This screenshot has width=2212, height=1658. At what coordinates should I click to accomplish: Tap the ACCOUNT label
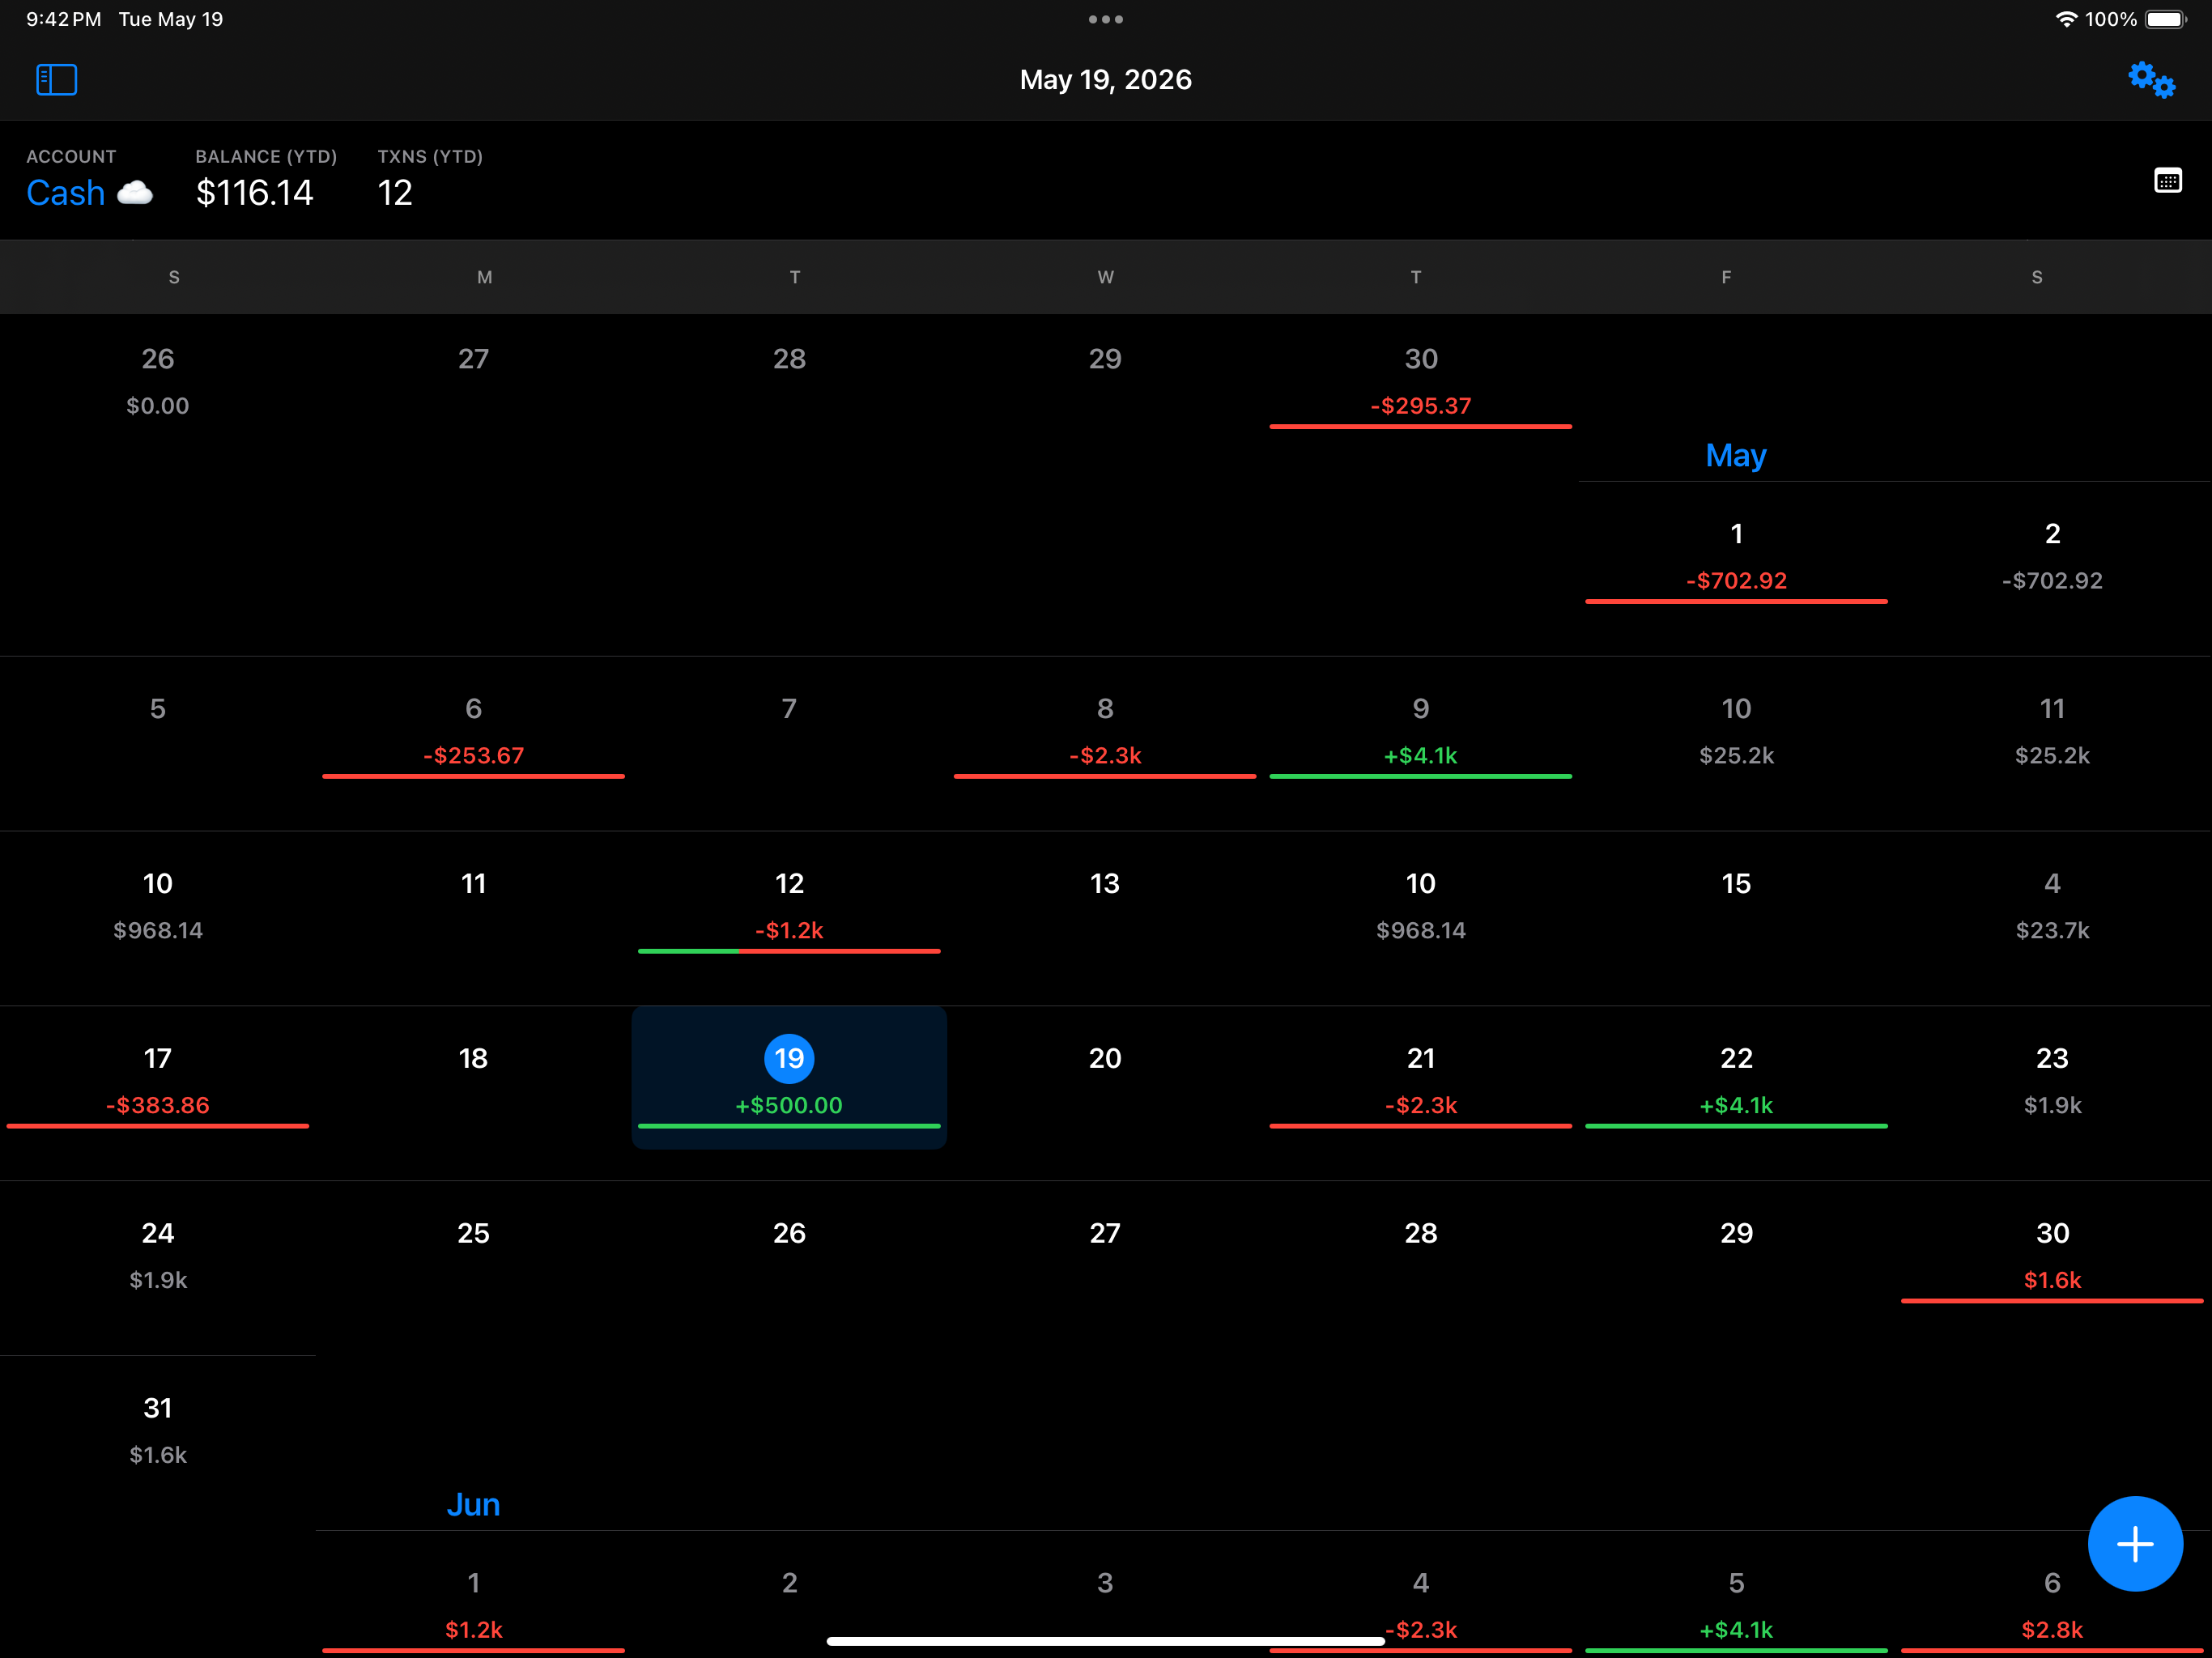click(x=71, y=157)
